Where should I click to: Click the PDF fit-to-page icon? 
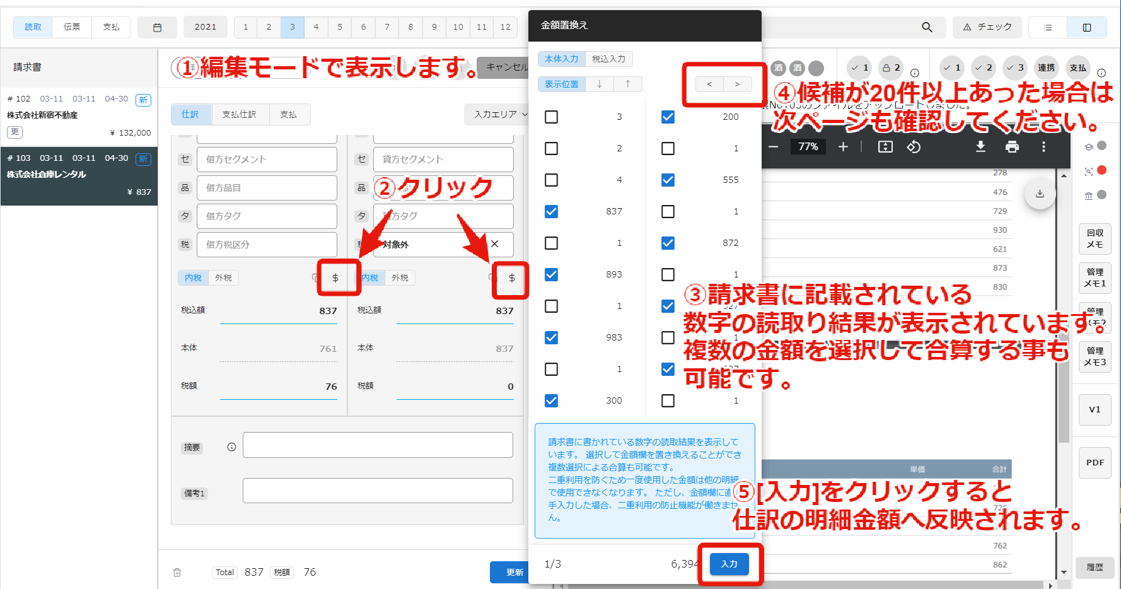point(885,146)
